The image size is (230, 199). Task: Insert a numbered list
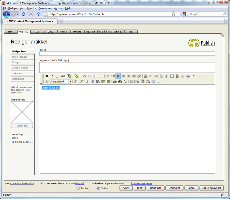coord(96,76)
